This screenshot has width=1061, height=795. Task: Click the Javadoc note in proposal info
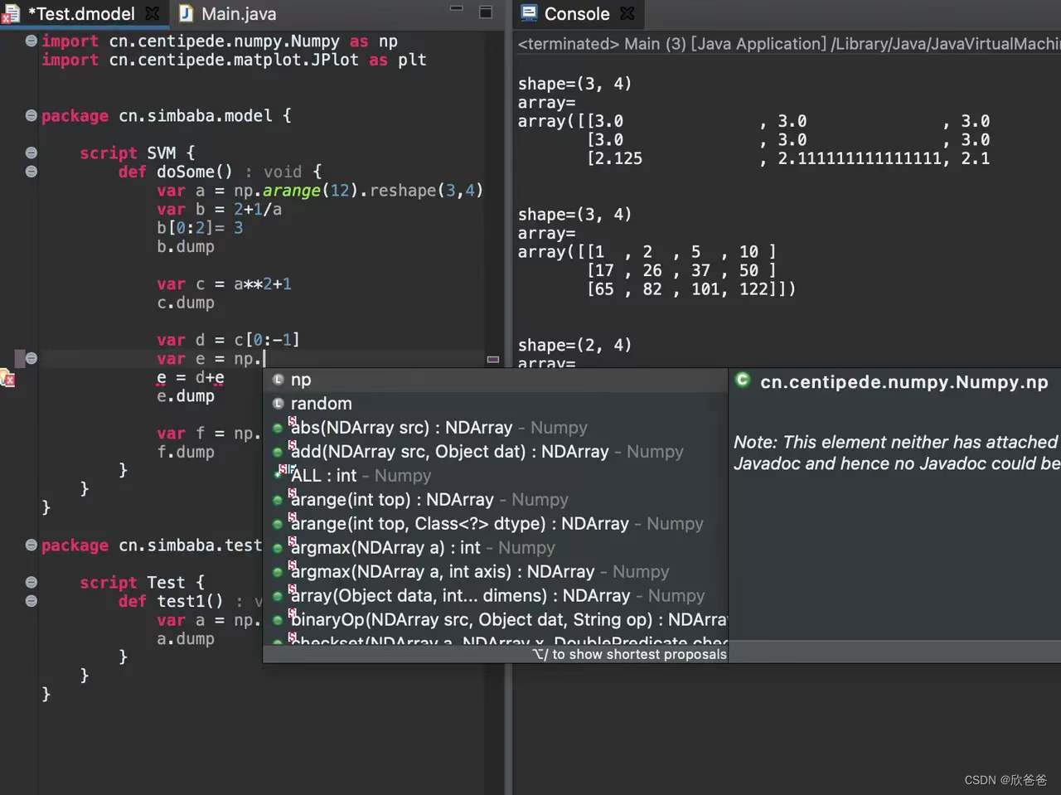tap(896, 453)
